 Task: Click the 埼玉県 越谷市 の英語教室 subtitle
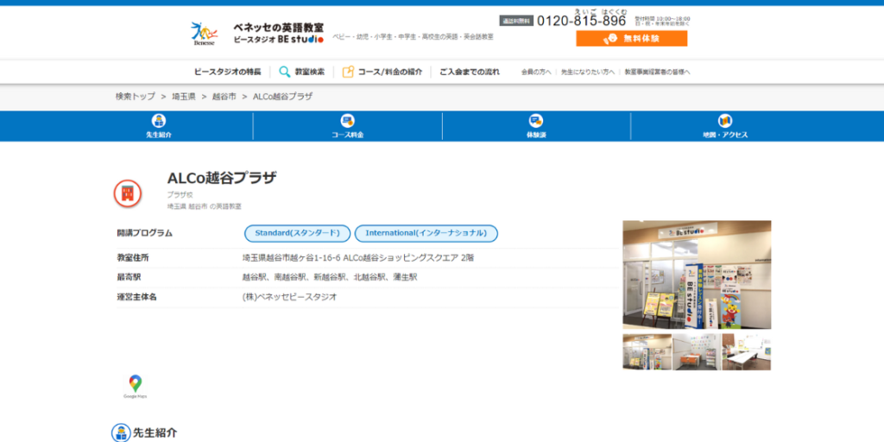pos(204,206)
